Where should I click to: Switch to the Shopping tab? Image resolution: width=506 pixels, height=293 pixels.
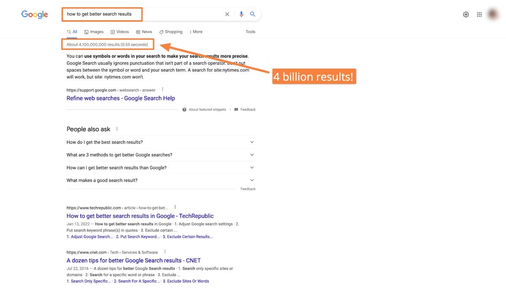(x=171, y=32)
